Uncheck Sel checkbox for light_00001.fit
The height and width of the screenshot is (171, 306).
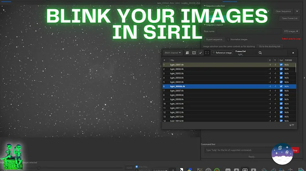(x=281, y=65)
